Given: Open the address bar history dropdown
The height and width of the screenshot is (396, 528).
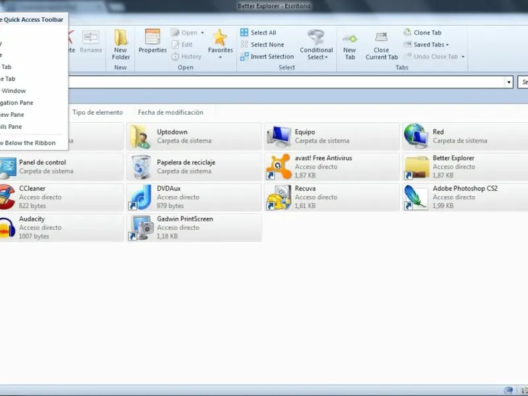Looking at the screenshot, I should coord(508,82).
